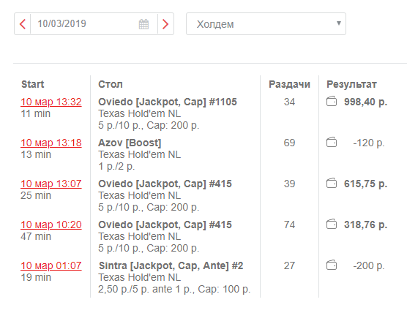407x313 pixels.
Task: Click wallet icon next to 318,76 р.
Action: coord(332,225)
